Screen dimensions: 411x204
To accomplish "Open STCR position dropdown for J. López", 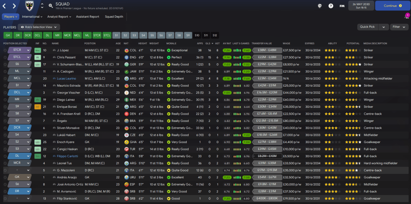I will (x=19, y=50).
